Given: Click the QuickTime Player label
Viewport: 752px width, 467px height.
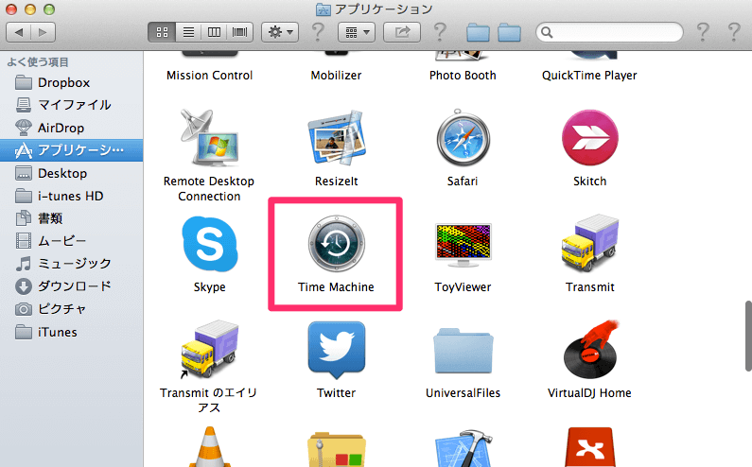Looking at the screenshot, I should [589, 76].
